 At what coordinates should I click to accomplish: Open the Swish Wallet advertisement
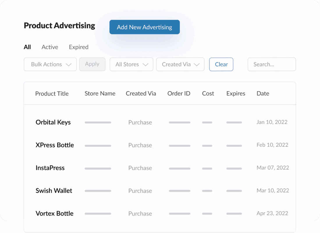[x=54, y=191]
